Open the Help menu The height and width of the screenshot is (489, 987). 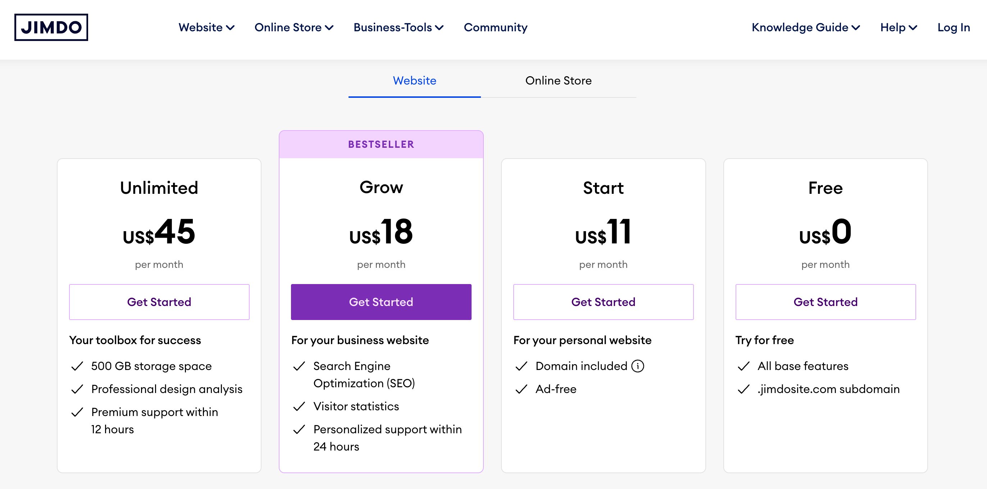pyautogui.click(x=899, y=27)
